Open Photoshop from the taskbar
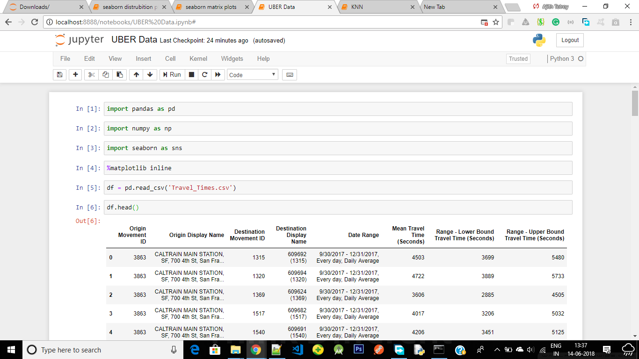The image size is (639, 359). (358, 350)
